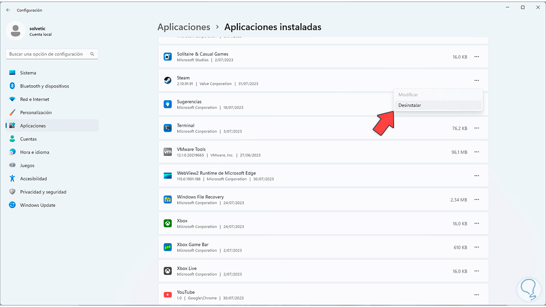Open the three-dot menu for VMware Tools
Viewport: 546px width, 307px height.
click(477, 152)
